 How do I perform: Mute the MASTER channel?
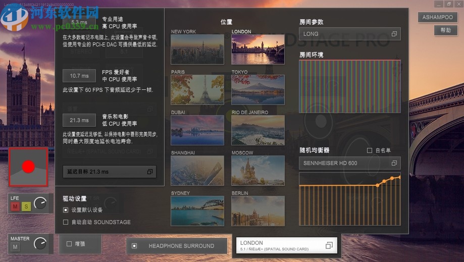click(15, 247)
